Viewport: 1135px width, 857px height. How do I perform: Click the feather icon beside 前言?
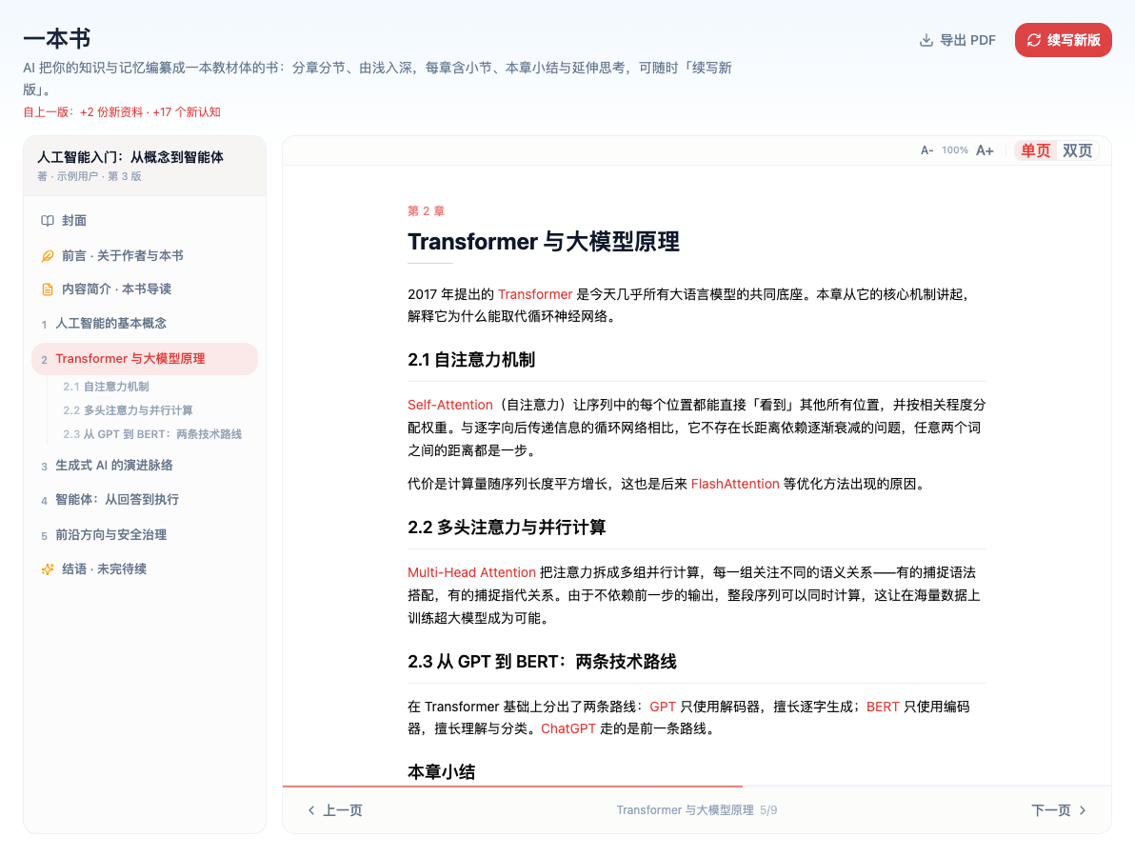pos(47,255)
